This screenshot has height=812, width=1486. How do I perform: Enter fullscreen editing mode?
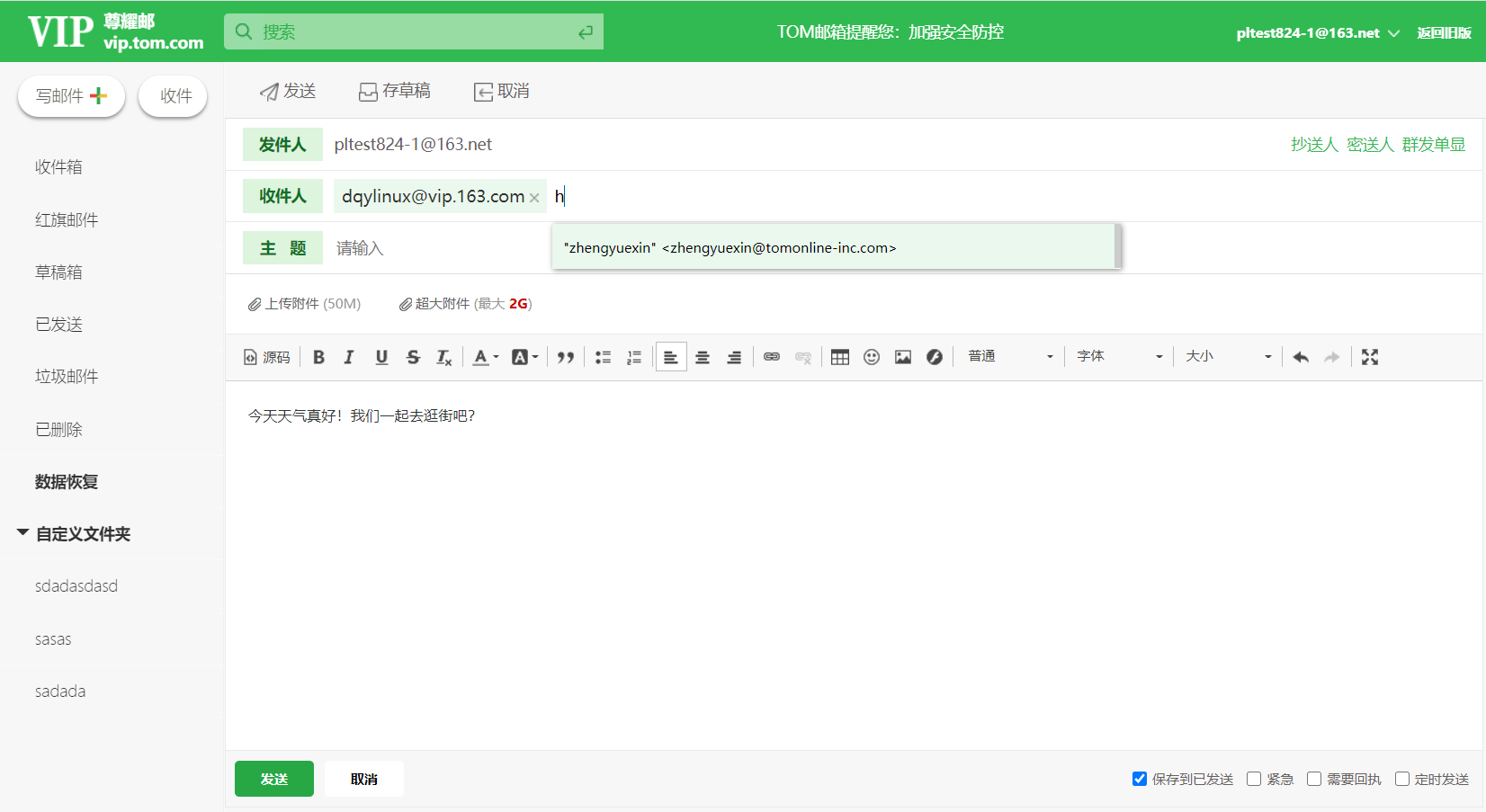1369,356
